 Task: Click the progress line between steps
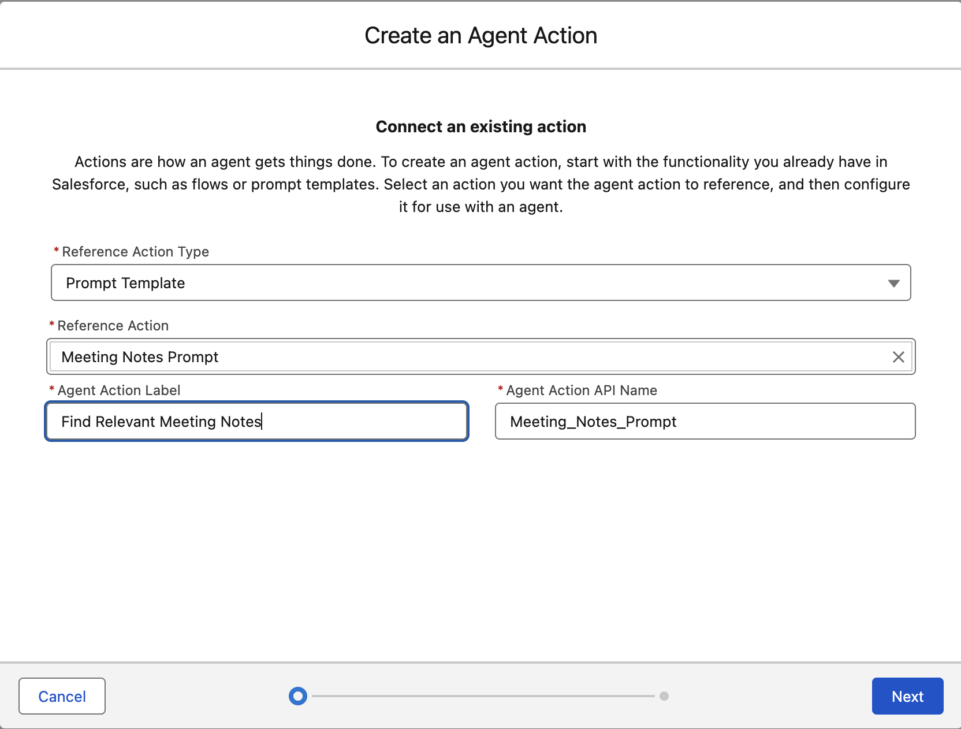pos(482,696)
